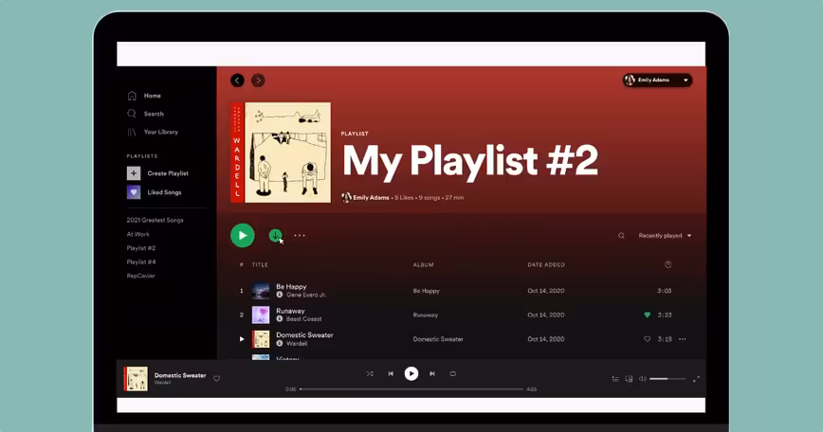Click the Emily Adams profile avatar at top
Image resolution: width=823 pixels, height=432 pixels.
click(630, 81)
